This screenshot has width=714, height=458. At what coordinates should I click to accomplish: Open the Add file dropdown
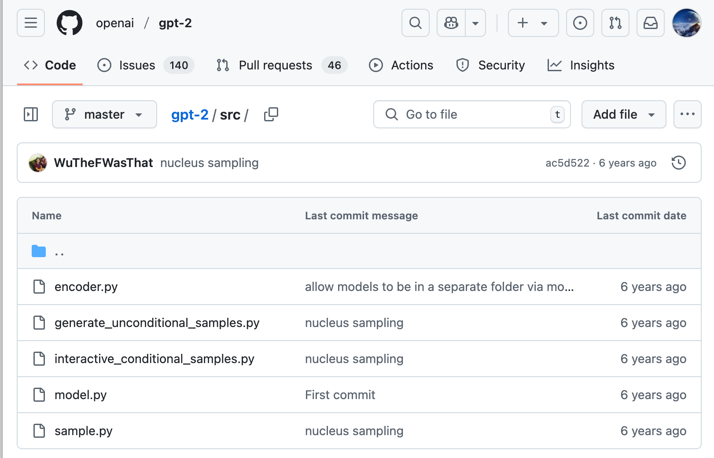(624, 114)
